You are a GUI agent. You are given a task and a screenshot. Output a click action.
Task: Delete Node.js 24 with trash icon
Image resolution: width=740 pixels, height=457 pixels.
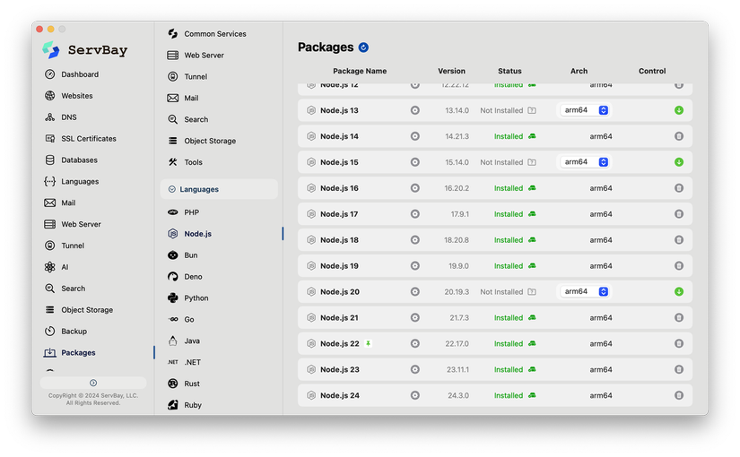(x=679, y=396)
